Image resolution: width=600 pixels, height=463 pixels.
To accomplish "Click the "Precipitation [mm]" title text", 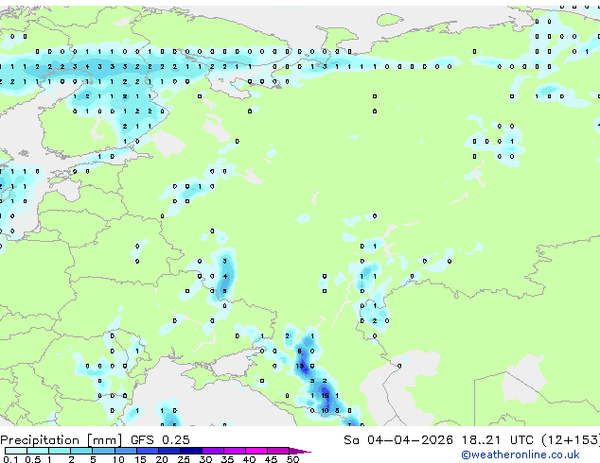I will [x=62, y=440].
